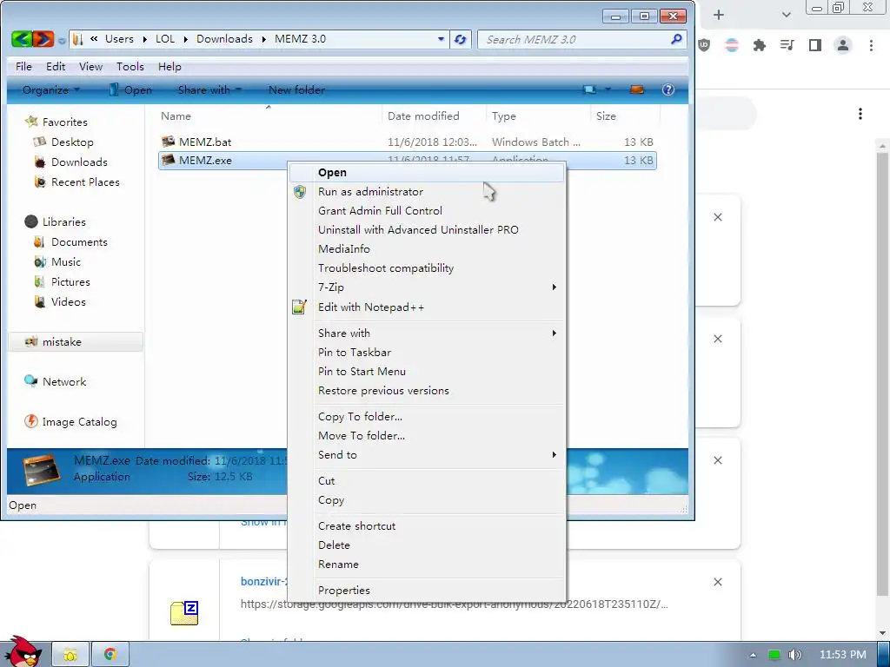890x667 pixels.
Task: Select Troubleshoot compatibility
Action: (x=428, y=267)
